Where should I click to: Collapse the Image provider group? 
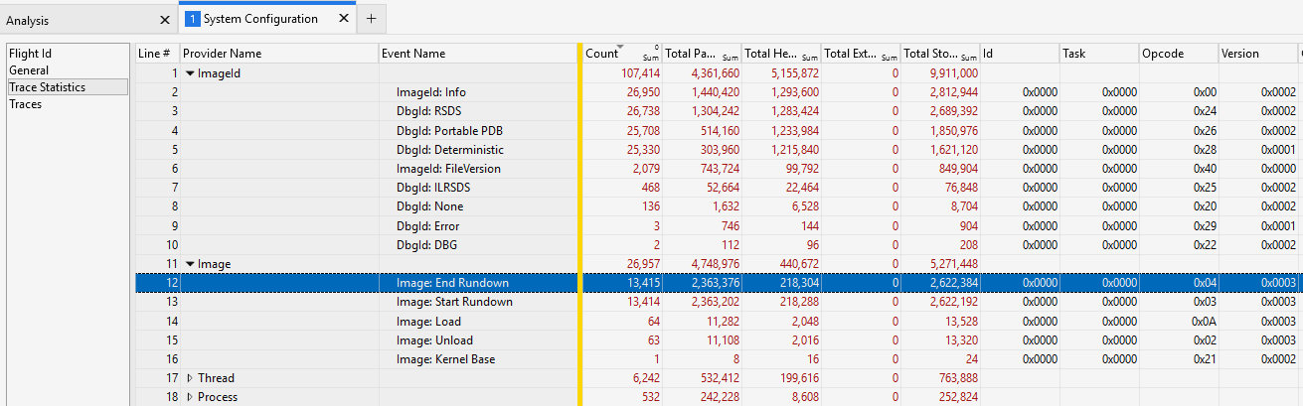[190, 264]
